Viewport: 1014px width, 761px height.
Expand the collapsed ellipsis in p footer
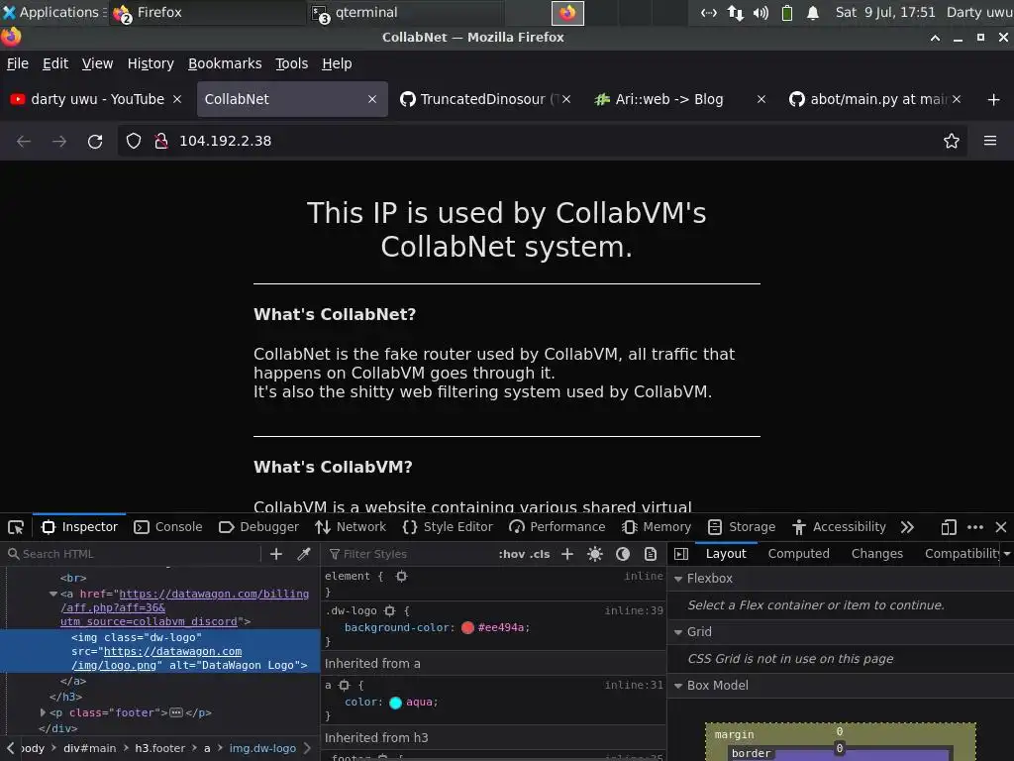click(176, 712)
